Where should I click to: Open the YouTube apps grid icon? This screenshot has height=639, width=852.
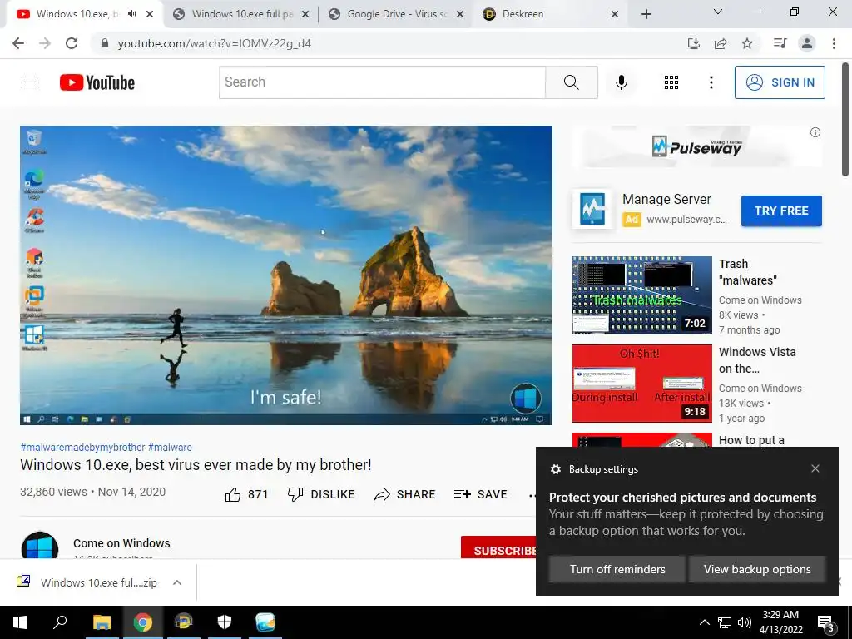click(671, 82)
